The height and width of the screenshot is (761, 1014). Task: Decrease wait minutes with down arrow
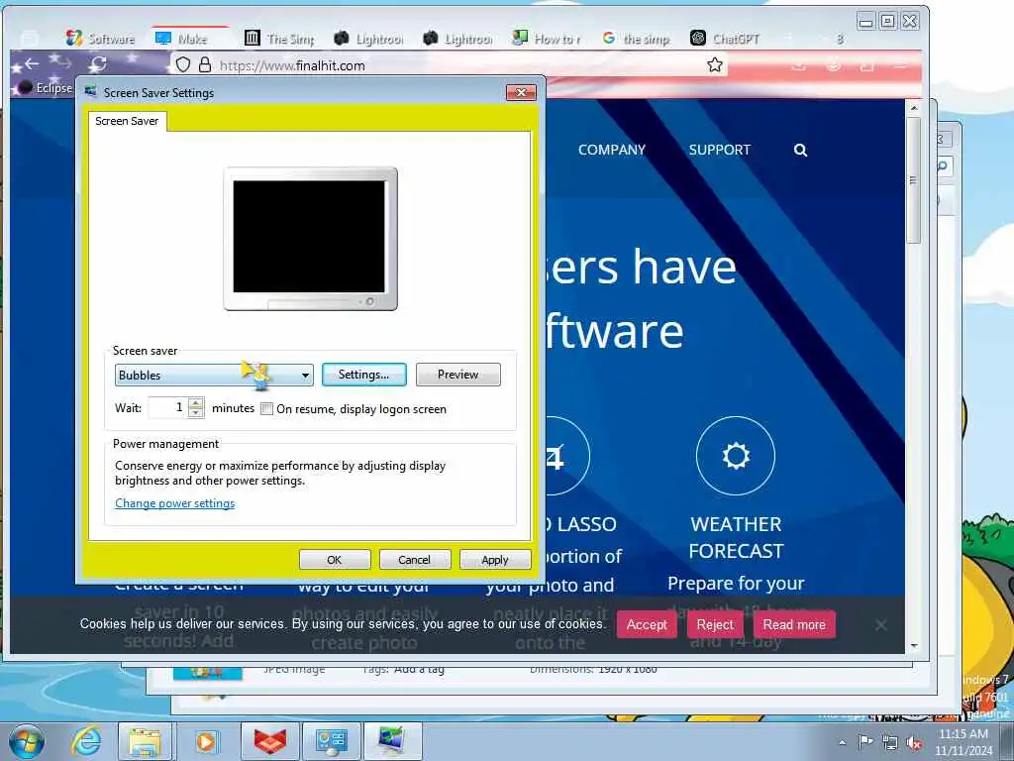195,413
